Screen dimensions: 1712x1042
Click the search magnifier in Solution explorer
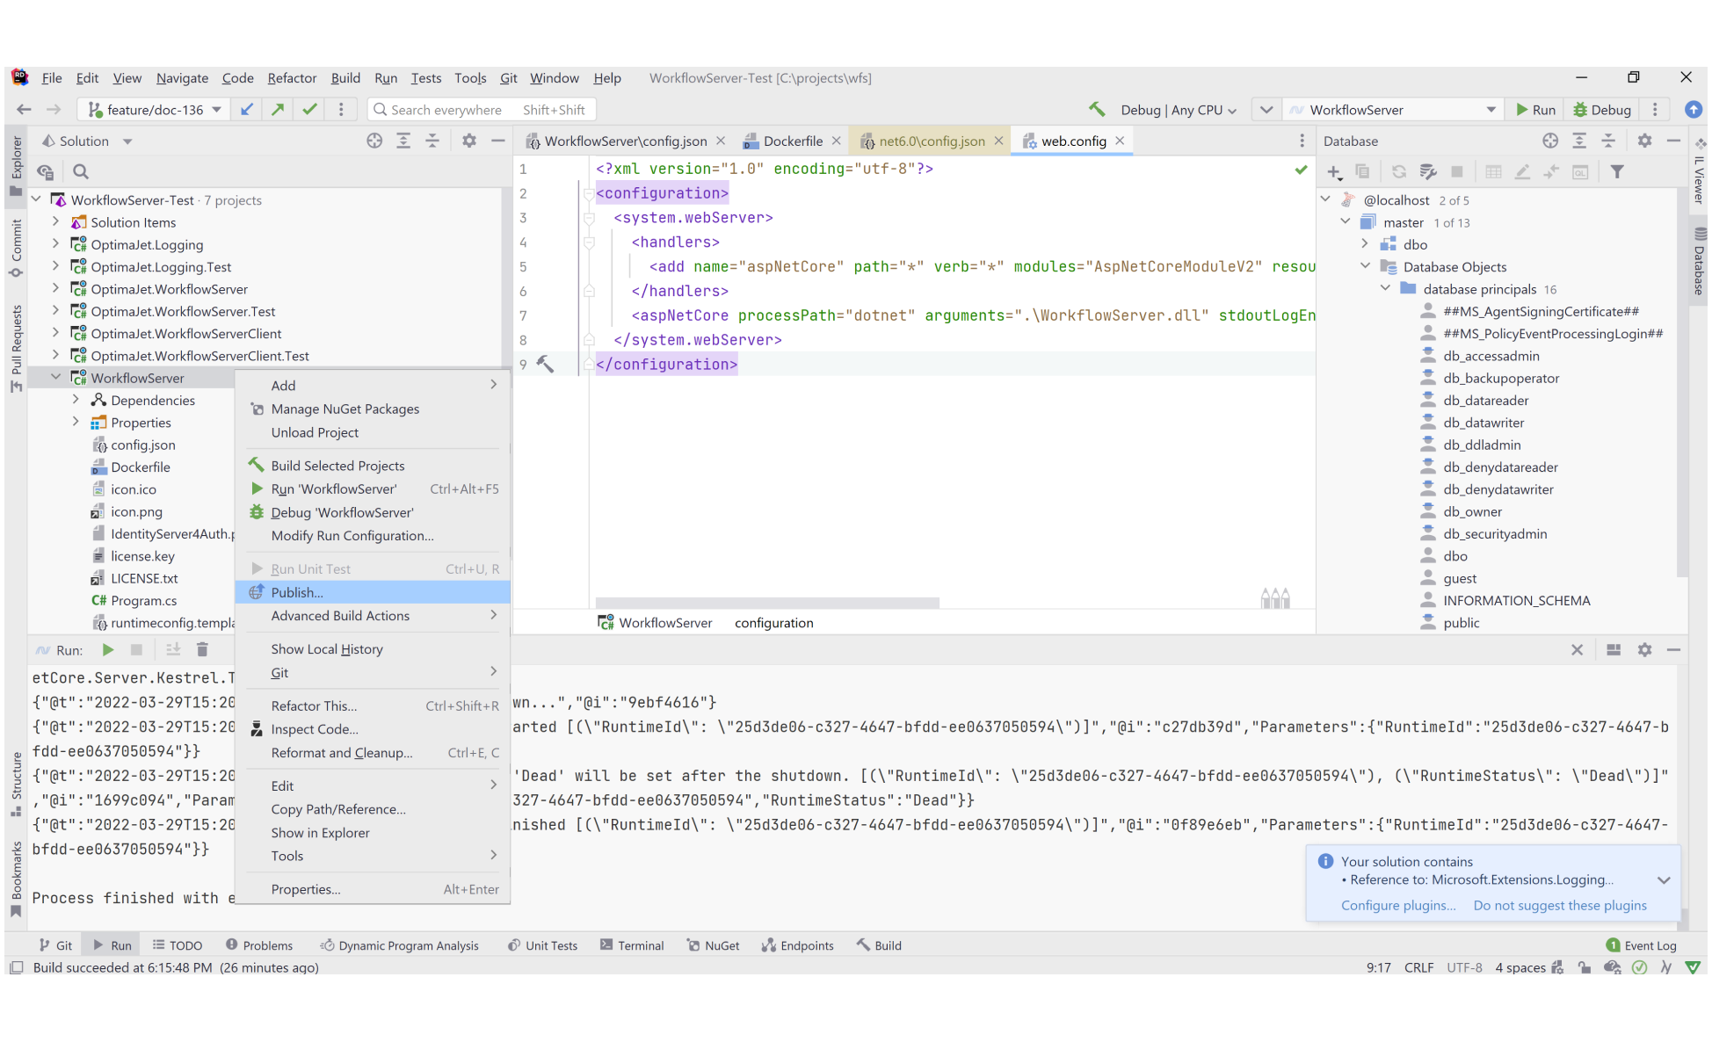coord(81,171)
